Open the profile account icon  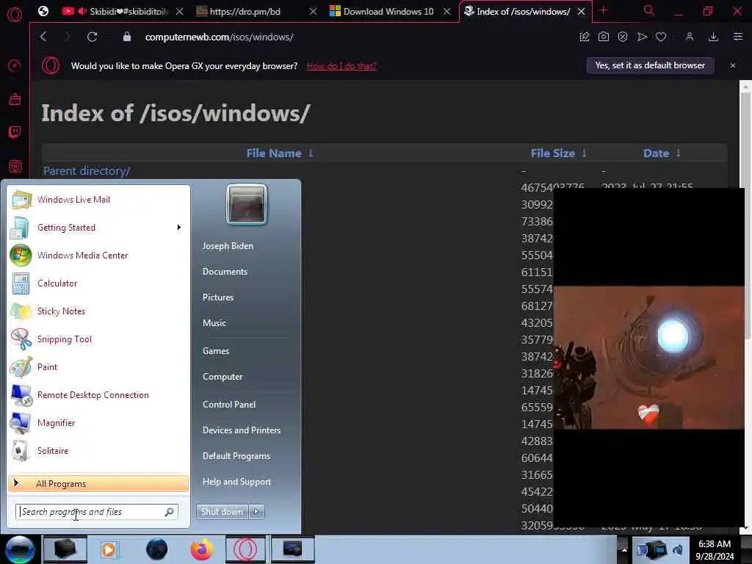click(689, 37)
